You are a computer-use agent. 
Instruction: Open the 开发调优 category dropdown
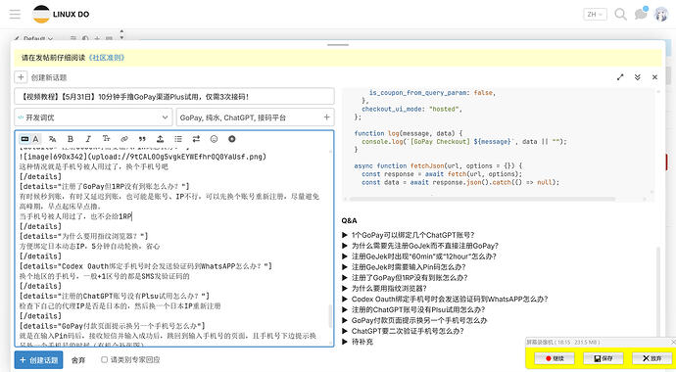[x=93, y=117]
